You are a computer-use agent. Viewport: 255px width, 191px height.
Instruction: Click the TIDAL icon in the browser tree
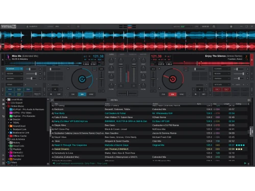click(x=11, y=123)
